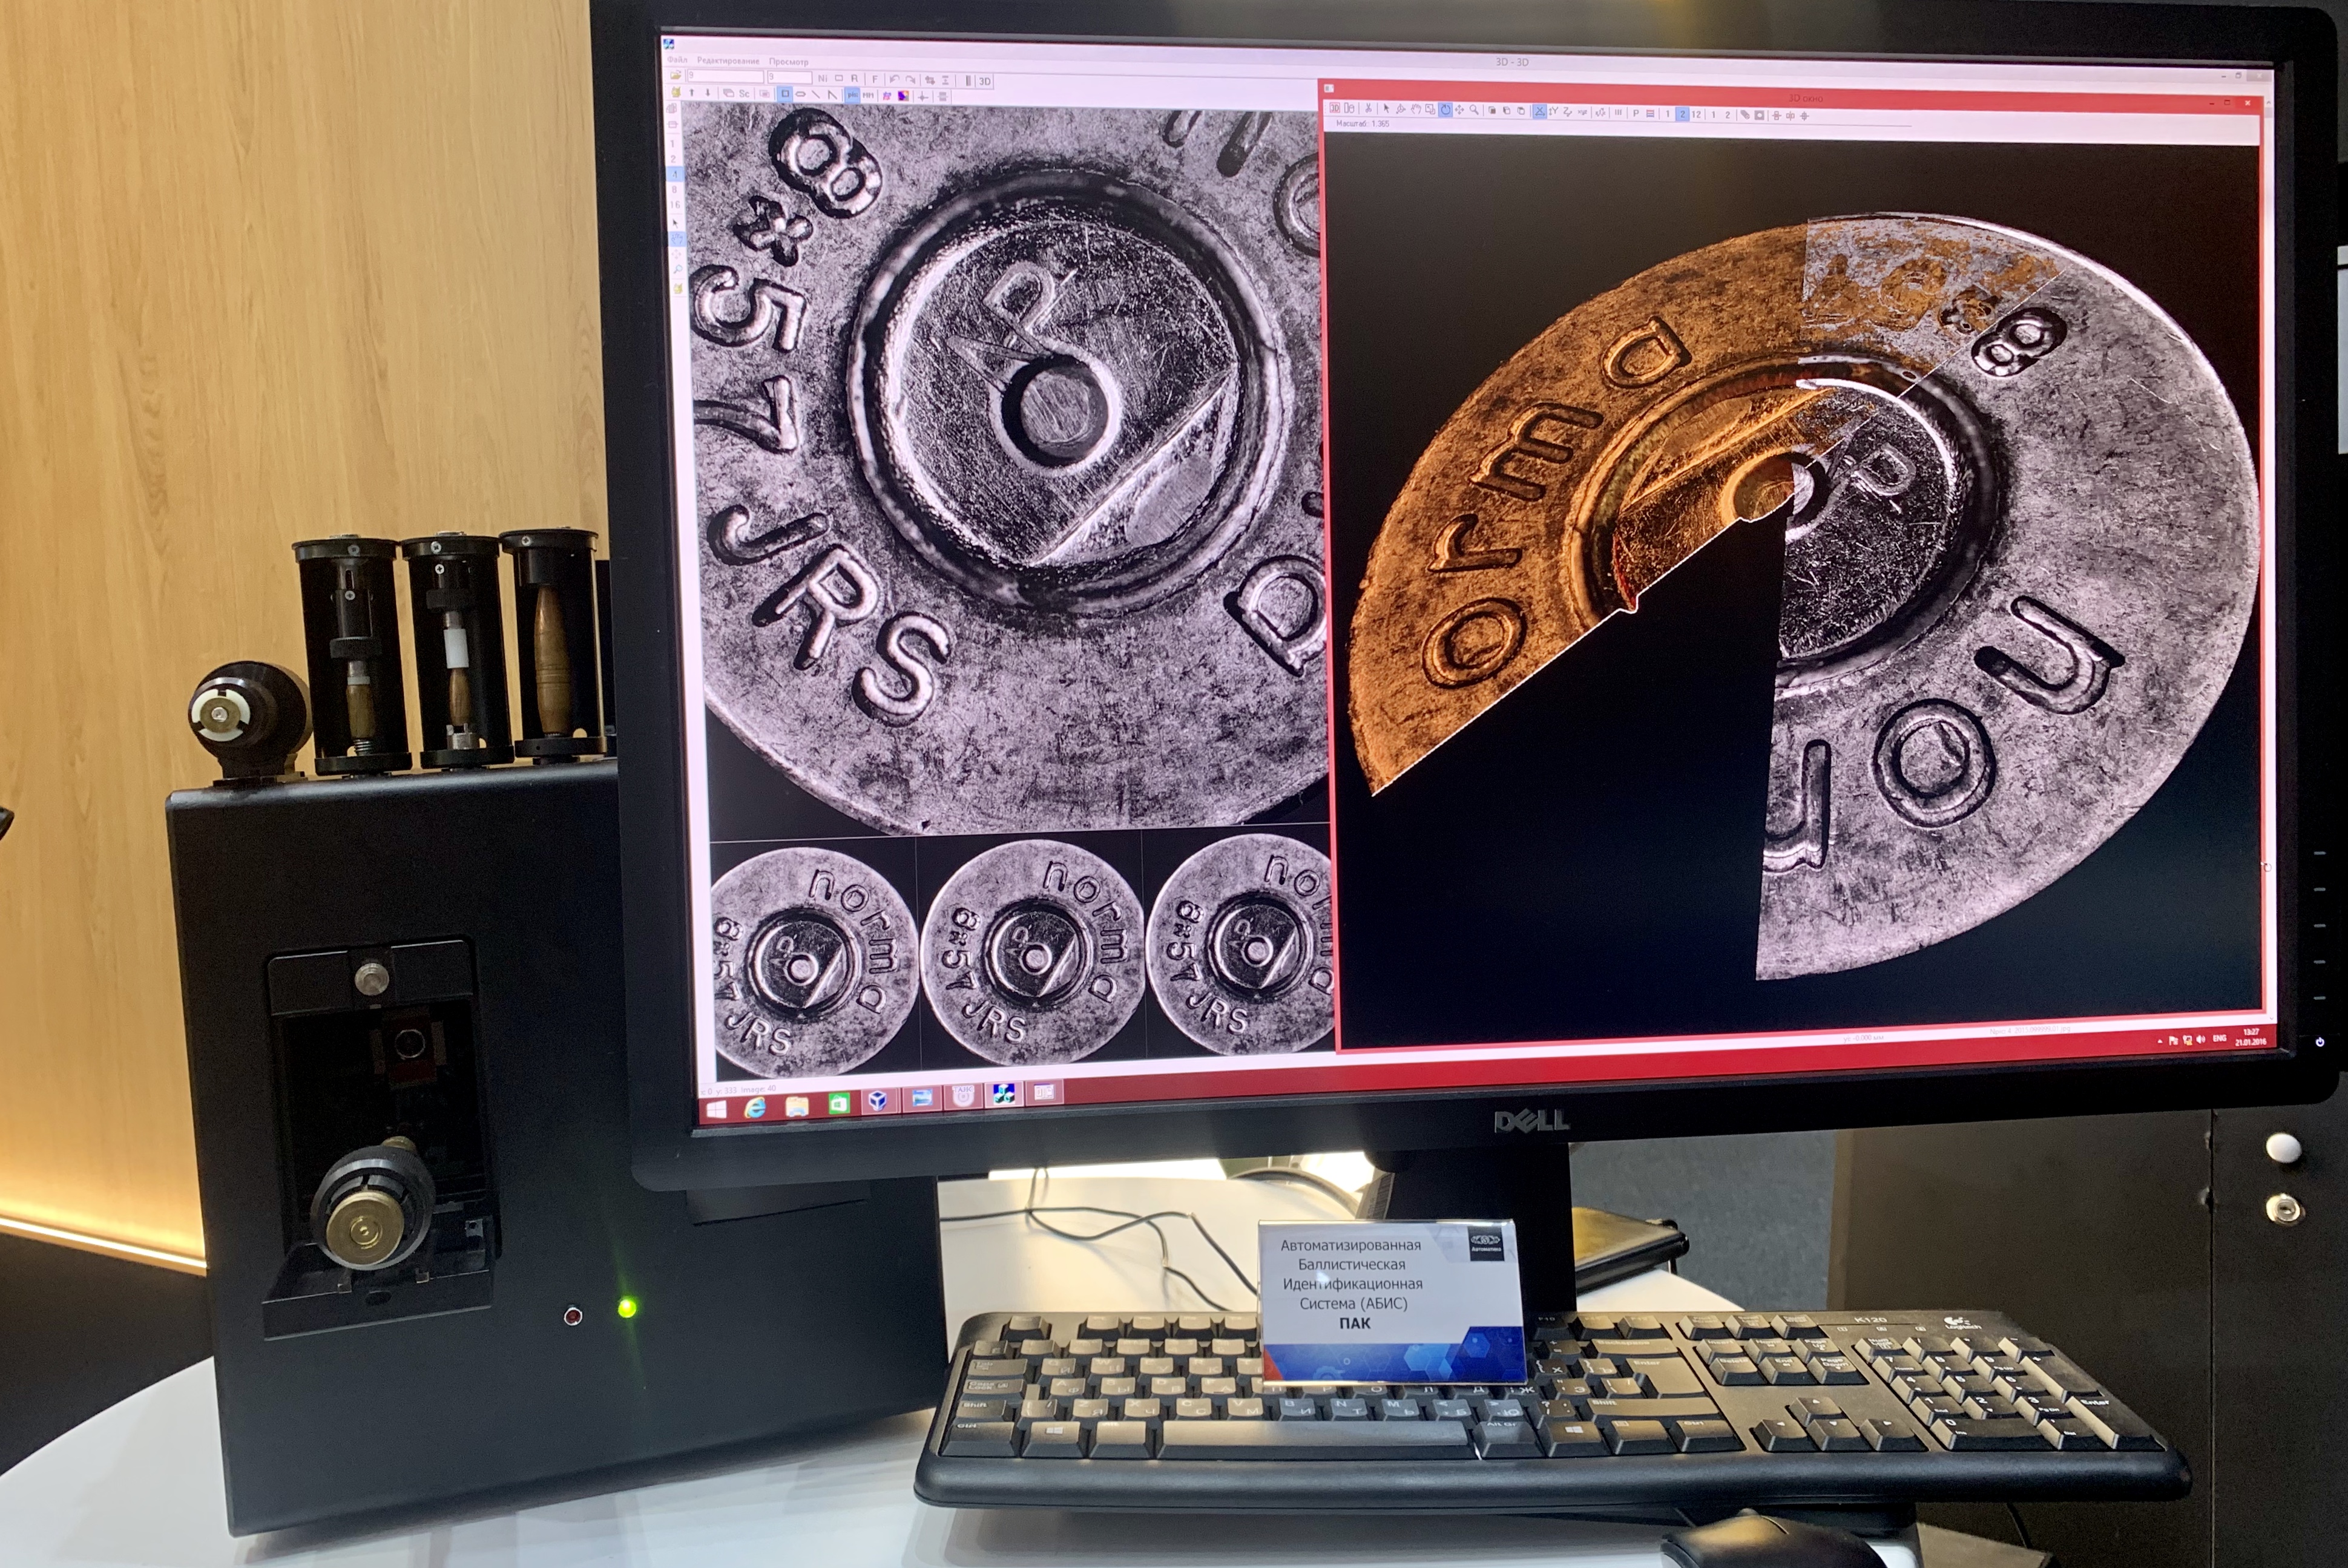2348x1568 pixels.
Task: Click the up arrow icon in second toolbar row
Action: [692, 93]
